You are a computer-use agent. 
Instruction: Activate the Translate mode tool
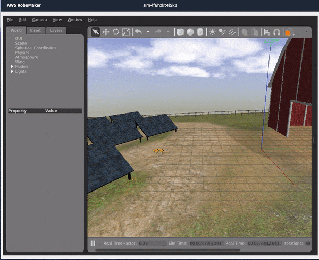pyautogui.click(x=106, y=32)
